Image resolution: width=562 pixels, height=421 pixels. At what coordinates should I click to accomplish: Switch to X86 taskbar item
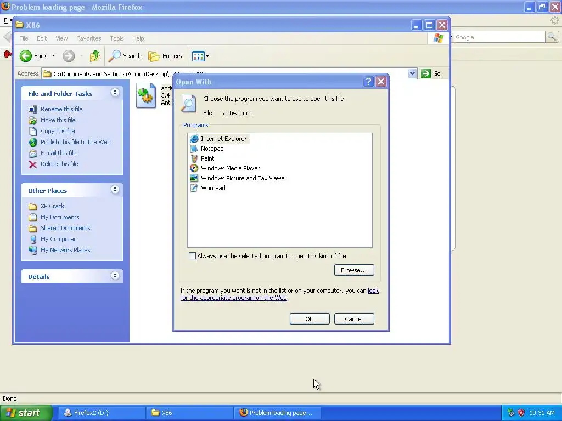click(x=190, y=413)
